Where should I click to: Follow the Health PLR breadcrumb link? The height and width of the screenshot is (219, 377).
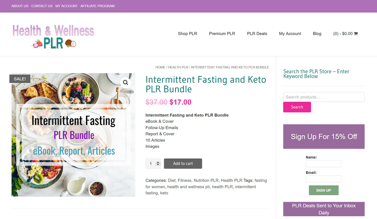(x=178, y=67)
